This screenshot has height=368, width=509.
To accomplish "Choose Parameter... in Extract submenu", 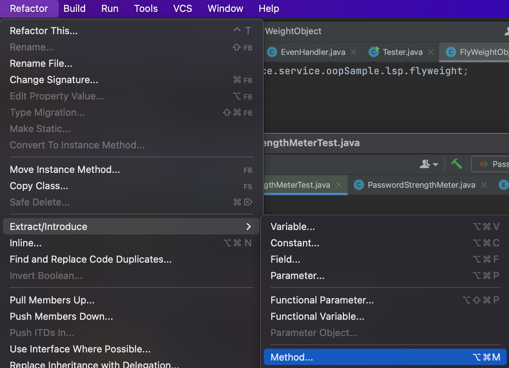I will pyautogui.click(x=385, y=276).
